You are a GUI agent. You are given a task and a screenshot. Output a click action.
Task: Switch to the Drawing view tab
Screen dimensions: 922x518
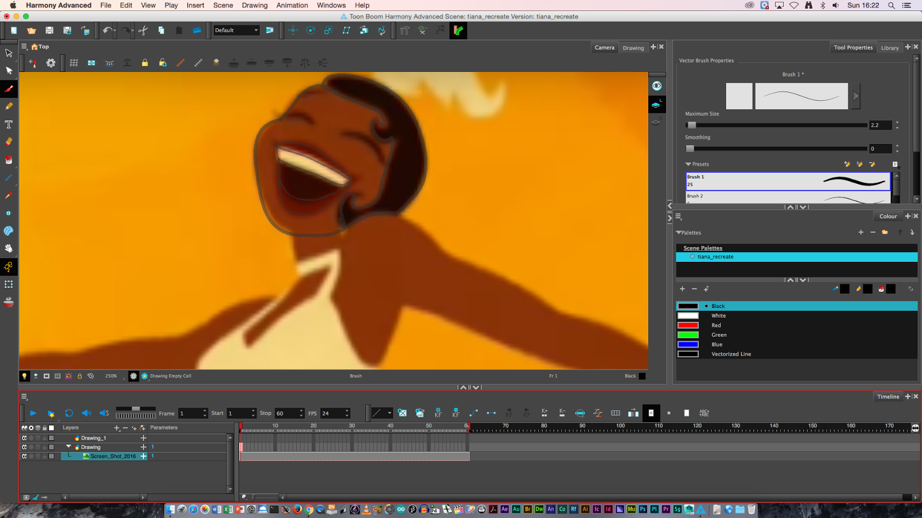tap(633, 48)
